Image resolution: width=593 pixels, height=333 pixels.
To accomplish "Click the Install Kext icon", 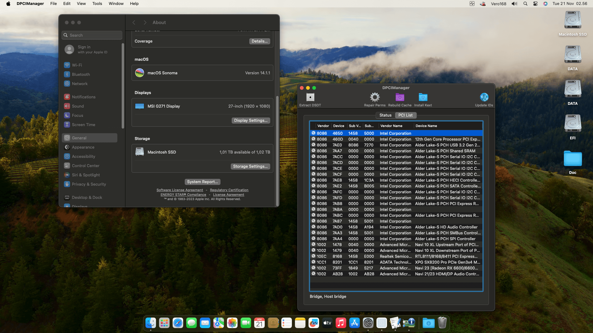I will (x=423, y=97).
